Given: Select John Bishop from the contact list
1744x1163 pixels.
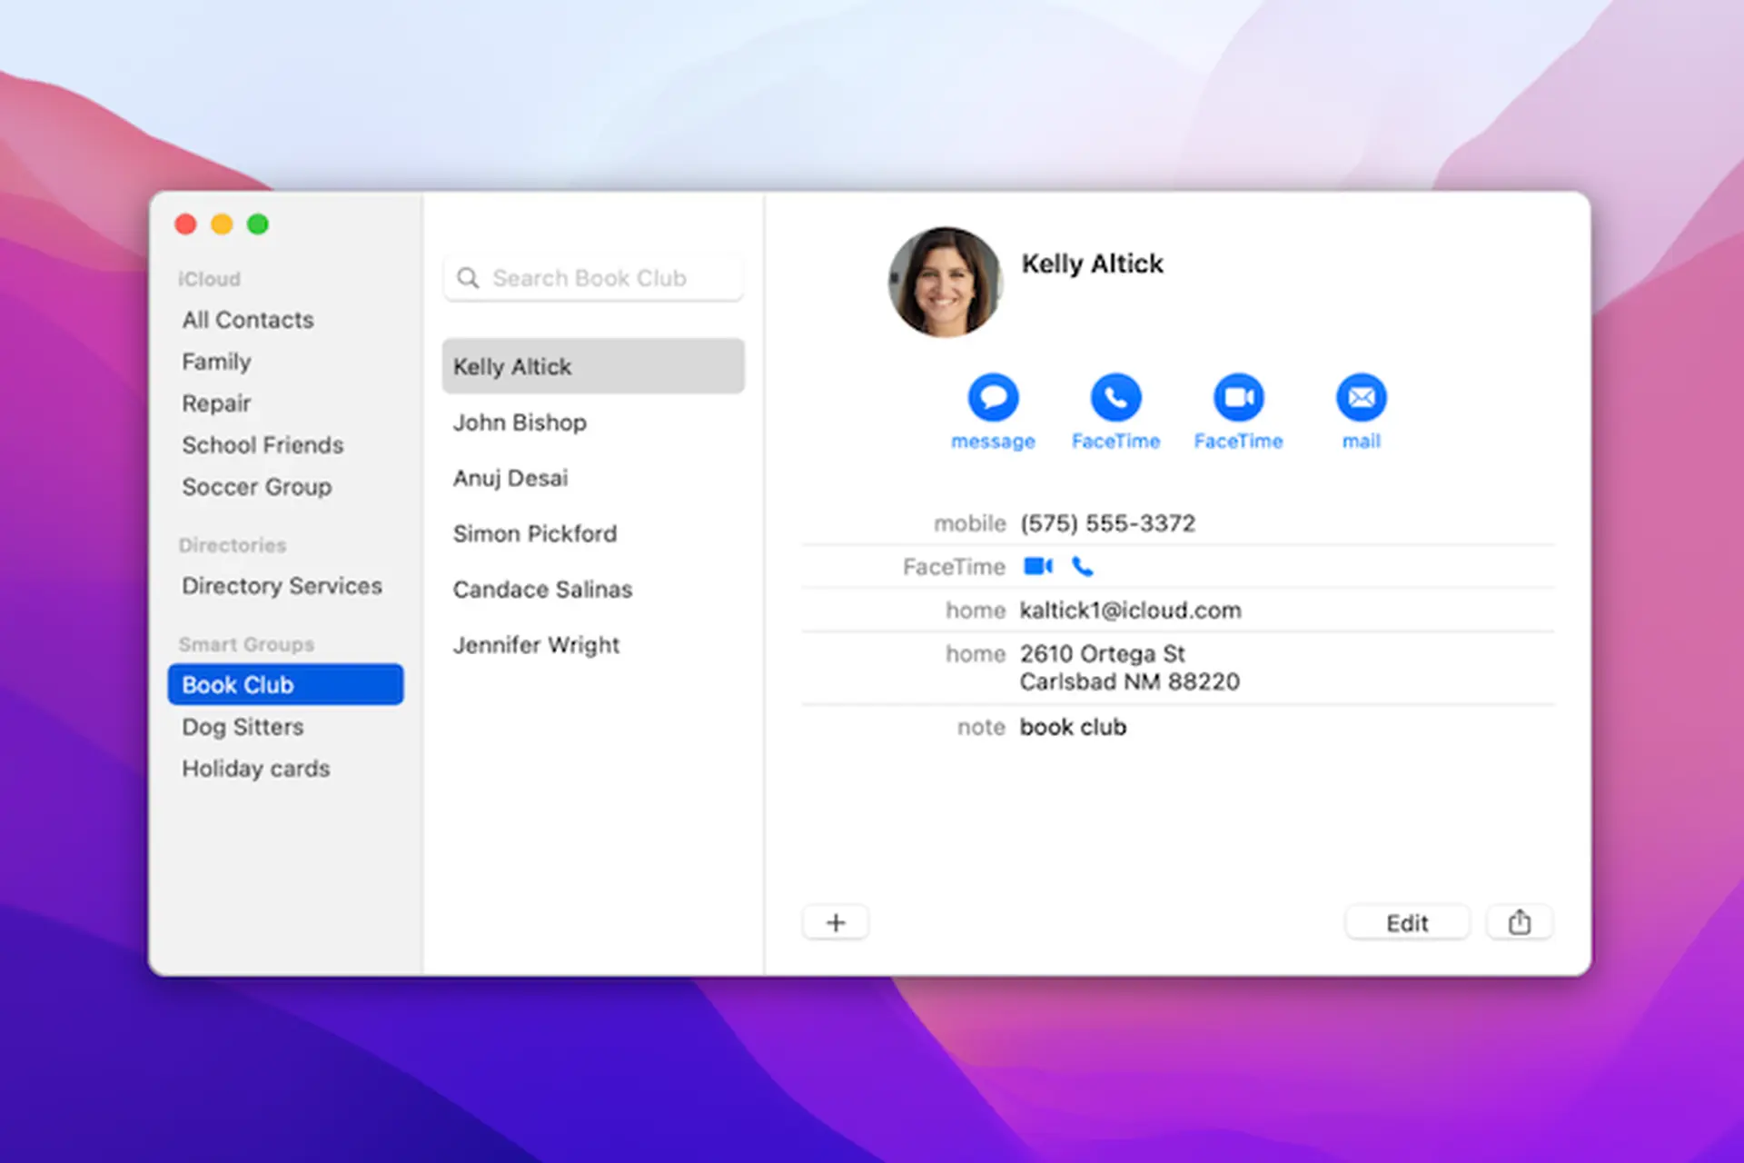Looking at the screenshot, I should 520,422.
